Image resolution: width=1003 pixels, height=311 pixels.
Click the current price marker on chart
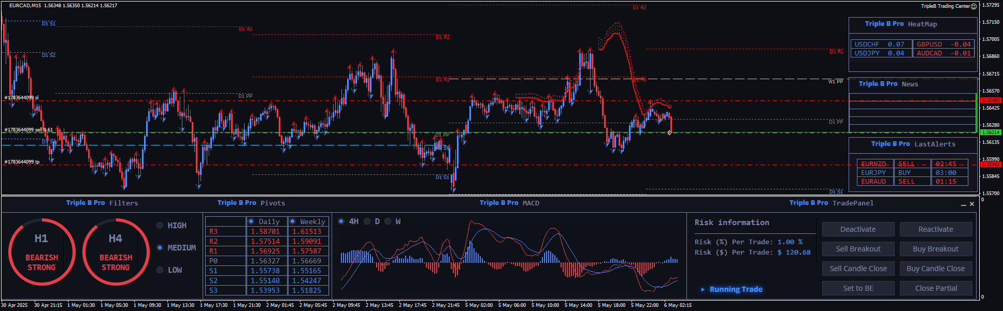pos(670,133)
